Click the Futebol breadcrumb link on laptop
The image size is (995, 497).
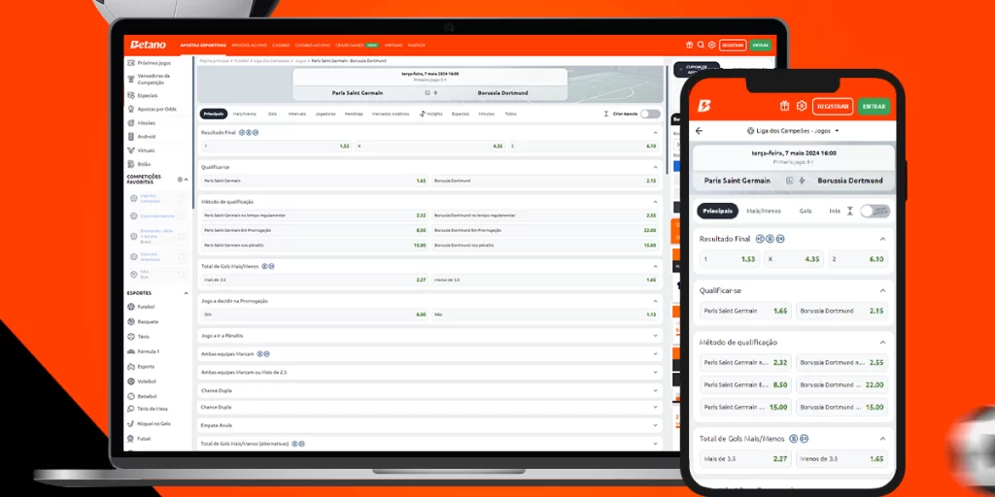(240, 60)
